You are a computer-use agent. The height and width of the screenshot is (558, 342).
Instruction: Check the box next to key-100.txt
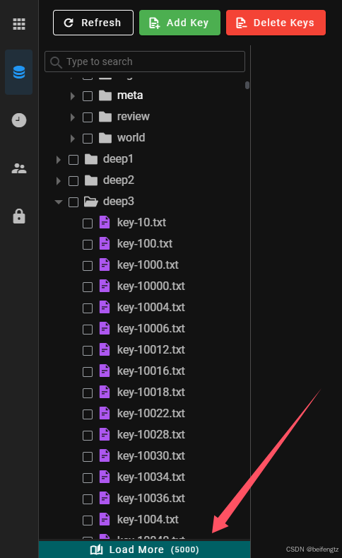click(88, 245)
